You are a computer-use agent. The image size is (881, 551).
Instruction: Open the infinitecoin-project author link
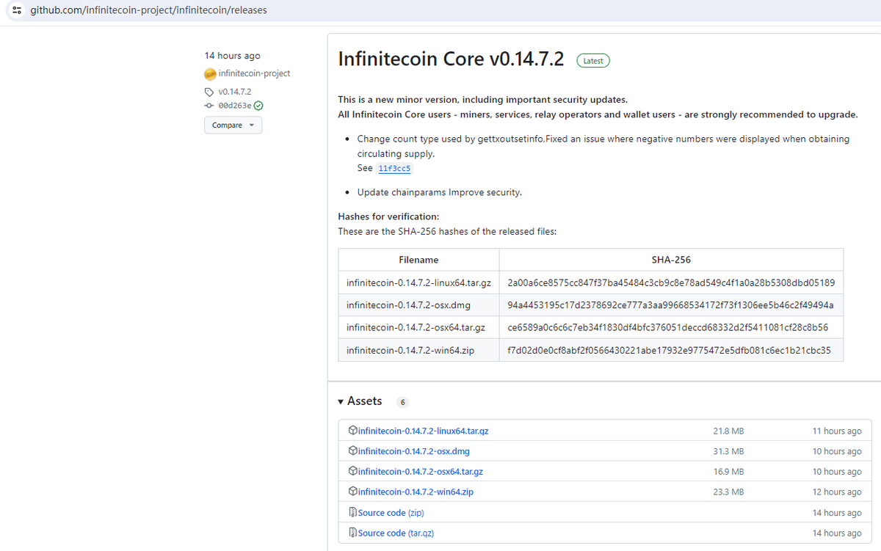[254, 73]
